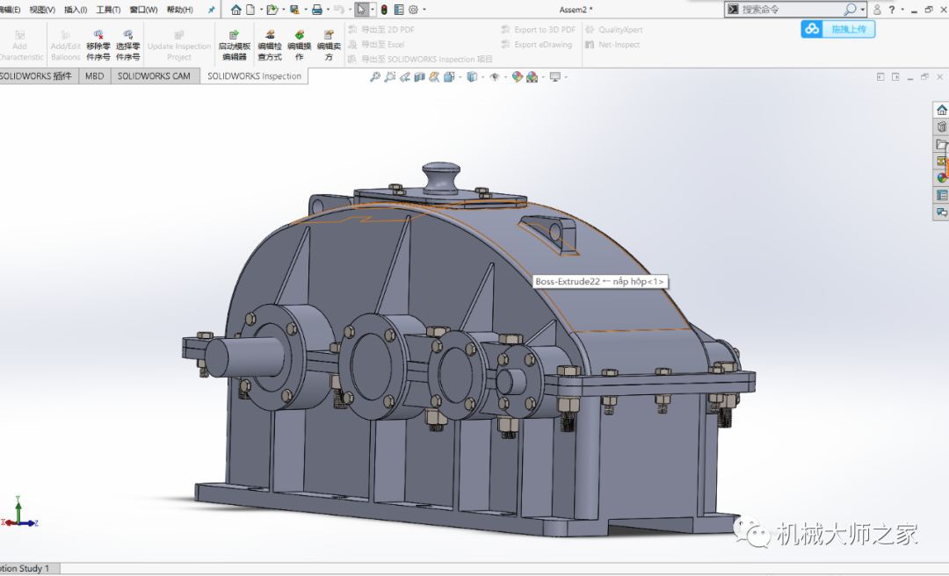Open the Design Library tab in task pane
Viewport: 949px width, 576px height.
pyautogui.click(x=941, y=127)
